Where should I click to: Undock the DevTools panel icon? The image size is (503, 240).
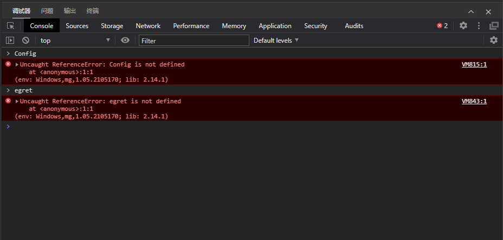click(494, 25)
